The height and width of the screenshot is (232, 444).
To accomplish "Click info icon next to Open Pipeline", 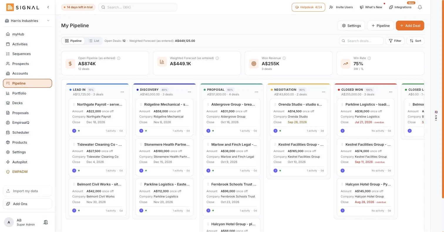I will [119, 58].
